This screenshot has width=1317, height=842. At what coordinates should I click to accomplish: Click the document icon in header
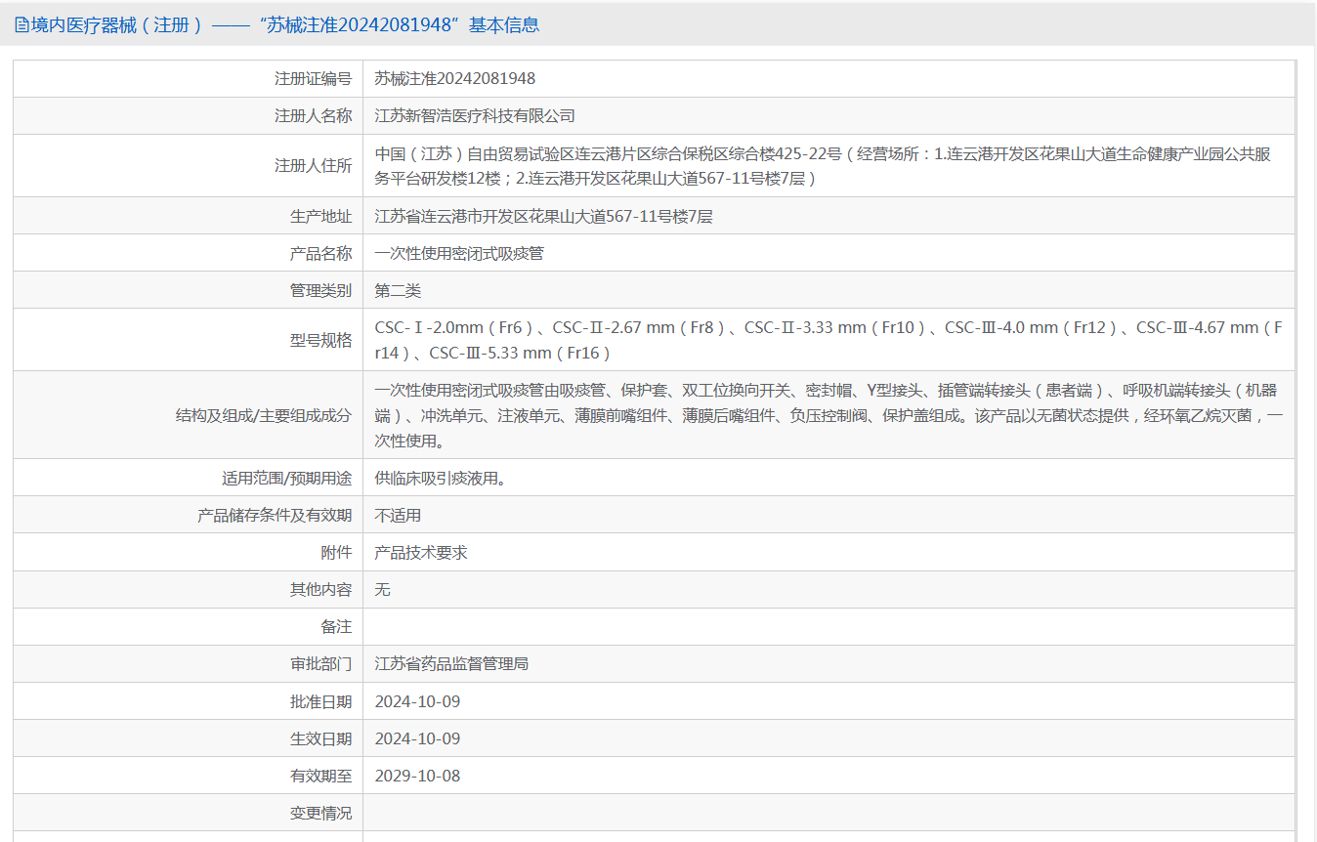pos(21,25)
